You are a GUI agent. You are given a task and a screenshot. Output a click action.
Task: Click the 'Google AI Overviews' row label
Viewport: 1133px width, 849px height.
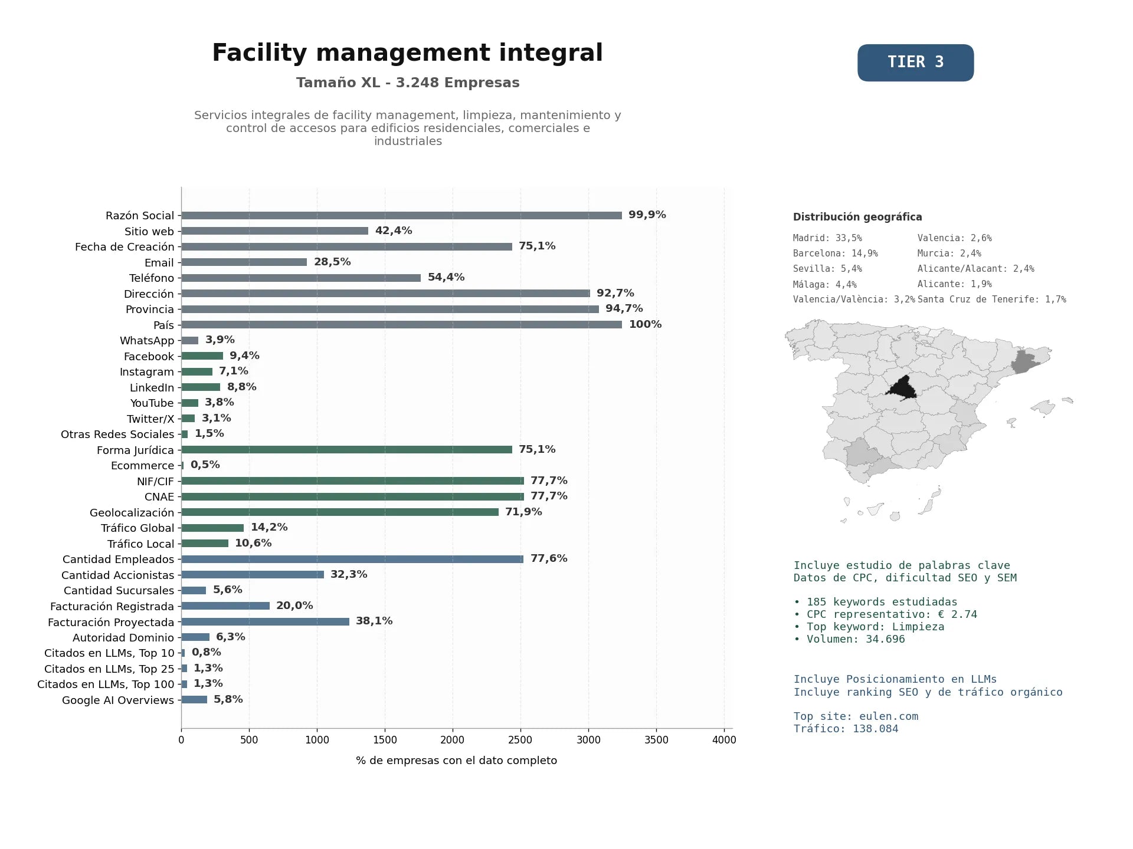coord(118,700)
